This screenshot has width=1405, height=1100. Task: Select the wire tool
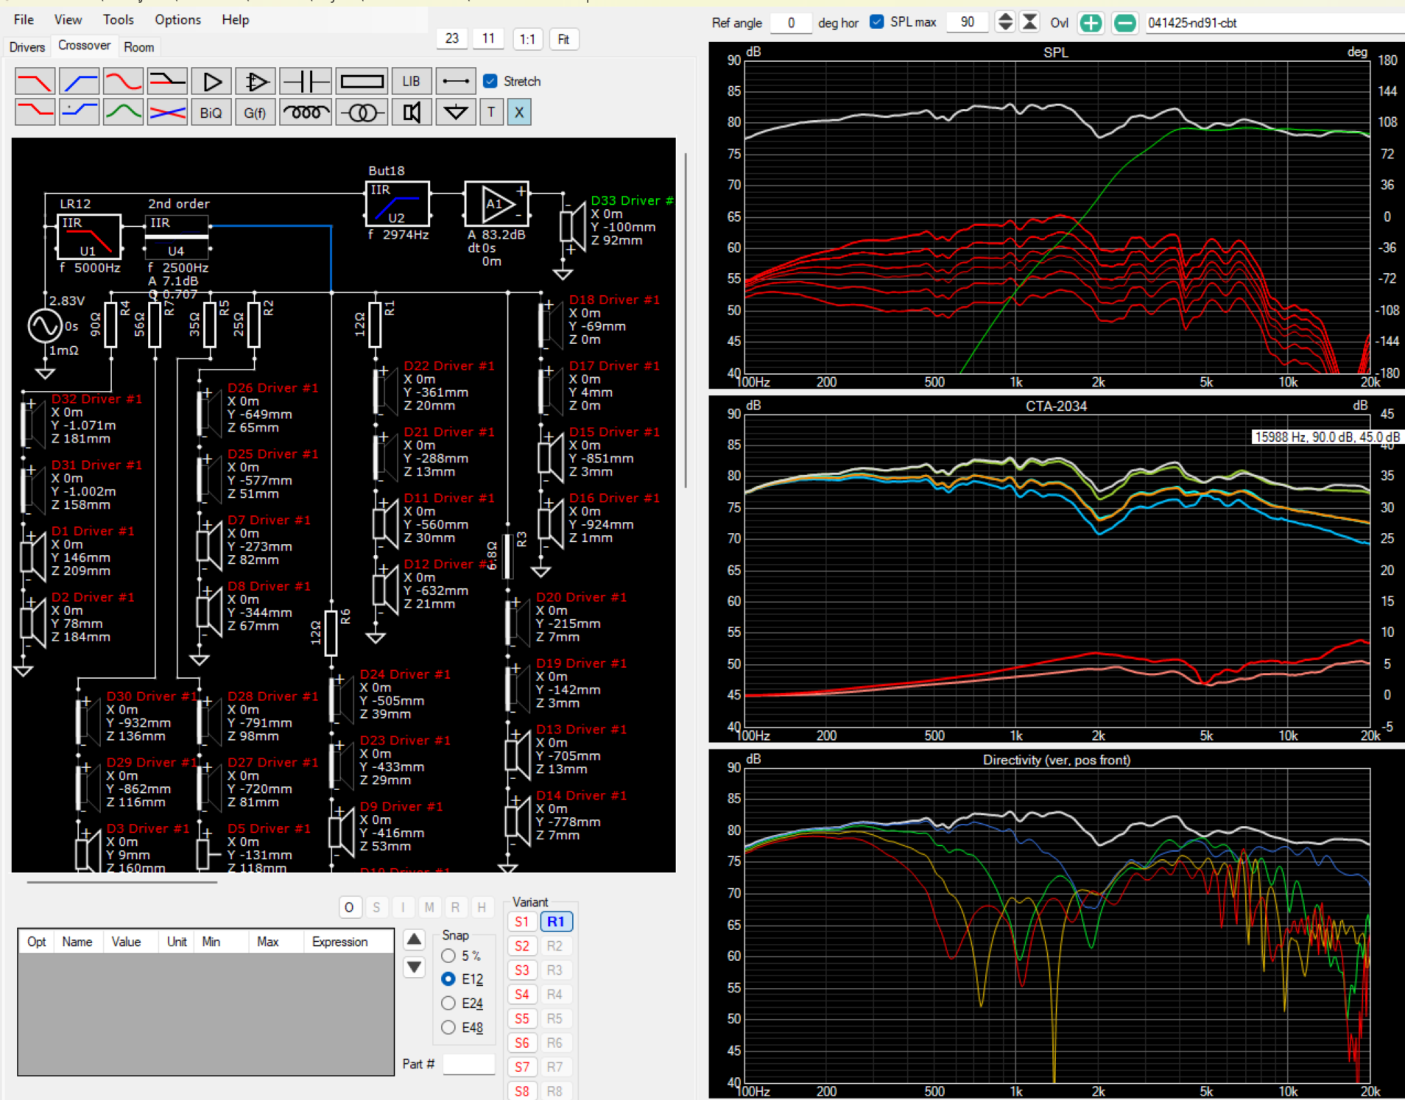click(456, 82)
